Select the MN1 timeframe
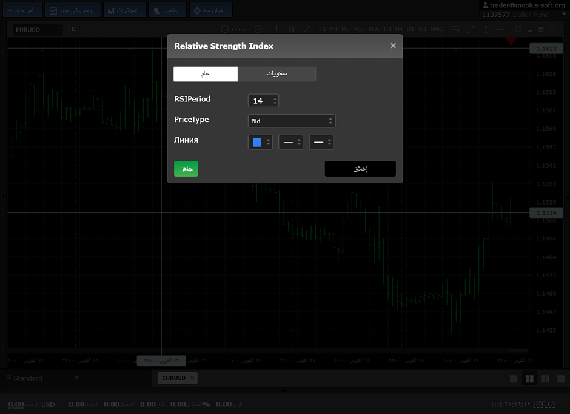The width and height of the screenshot is (570, 414). (x=437, y=29)
